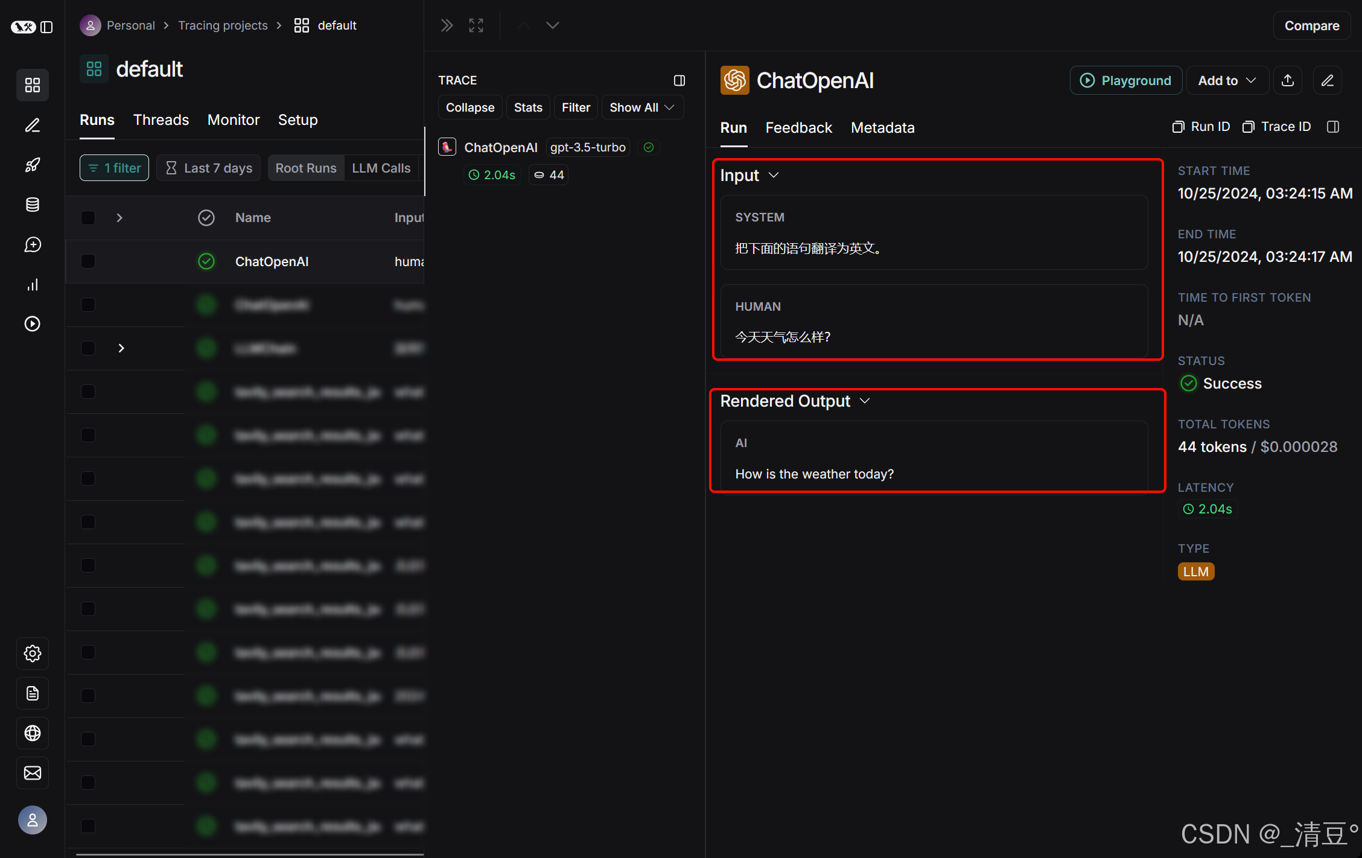Go to previous run with up arrow

523,25
